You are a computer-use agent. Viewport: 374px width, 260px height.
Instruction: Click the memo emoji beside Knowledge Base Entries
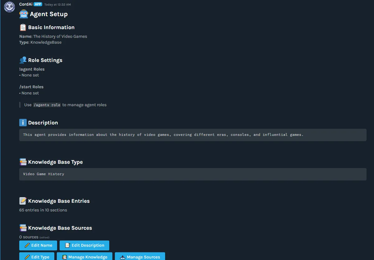[23, 201]
